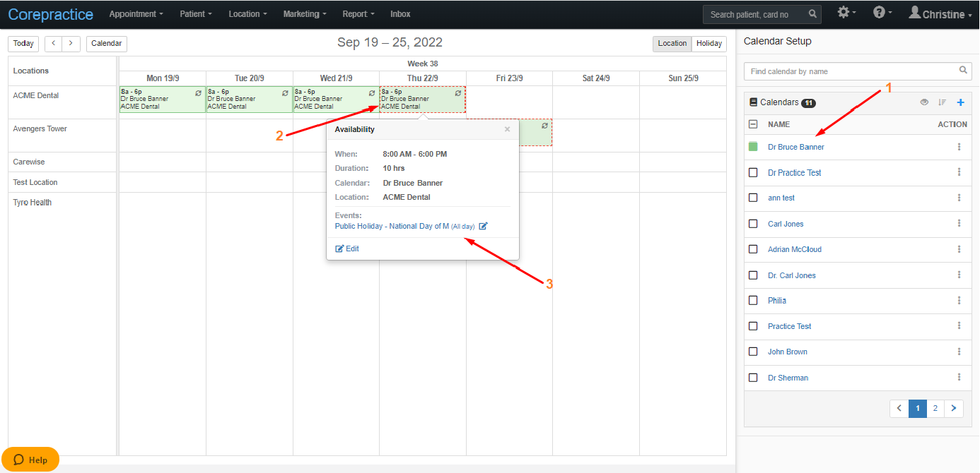The height and width of the screenshot is (473, 980).
Task: Click edit icon beside Public Holiday event
Action: tap(483, 227)
